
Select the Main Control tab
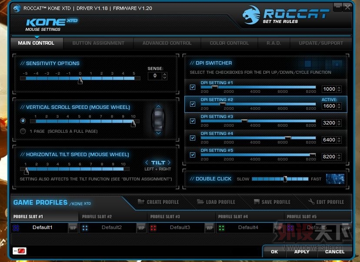(36, 43)
